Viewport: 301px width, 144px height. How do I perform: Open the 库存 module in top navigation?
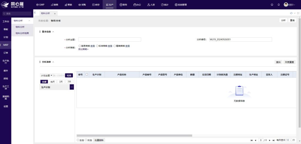(x=96, y=5)
